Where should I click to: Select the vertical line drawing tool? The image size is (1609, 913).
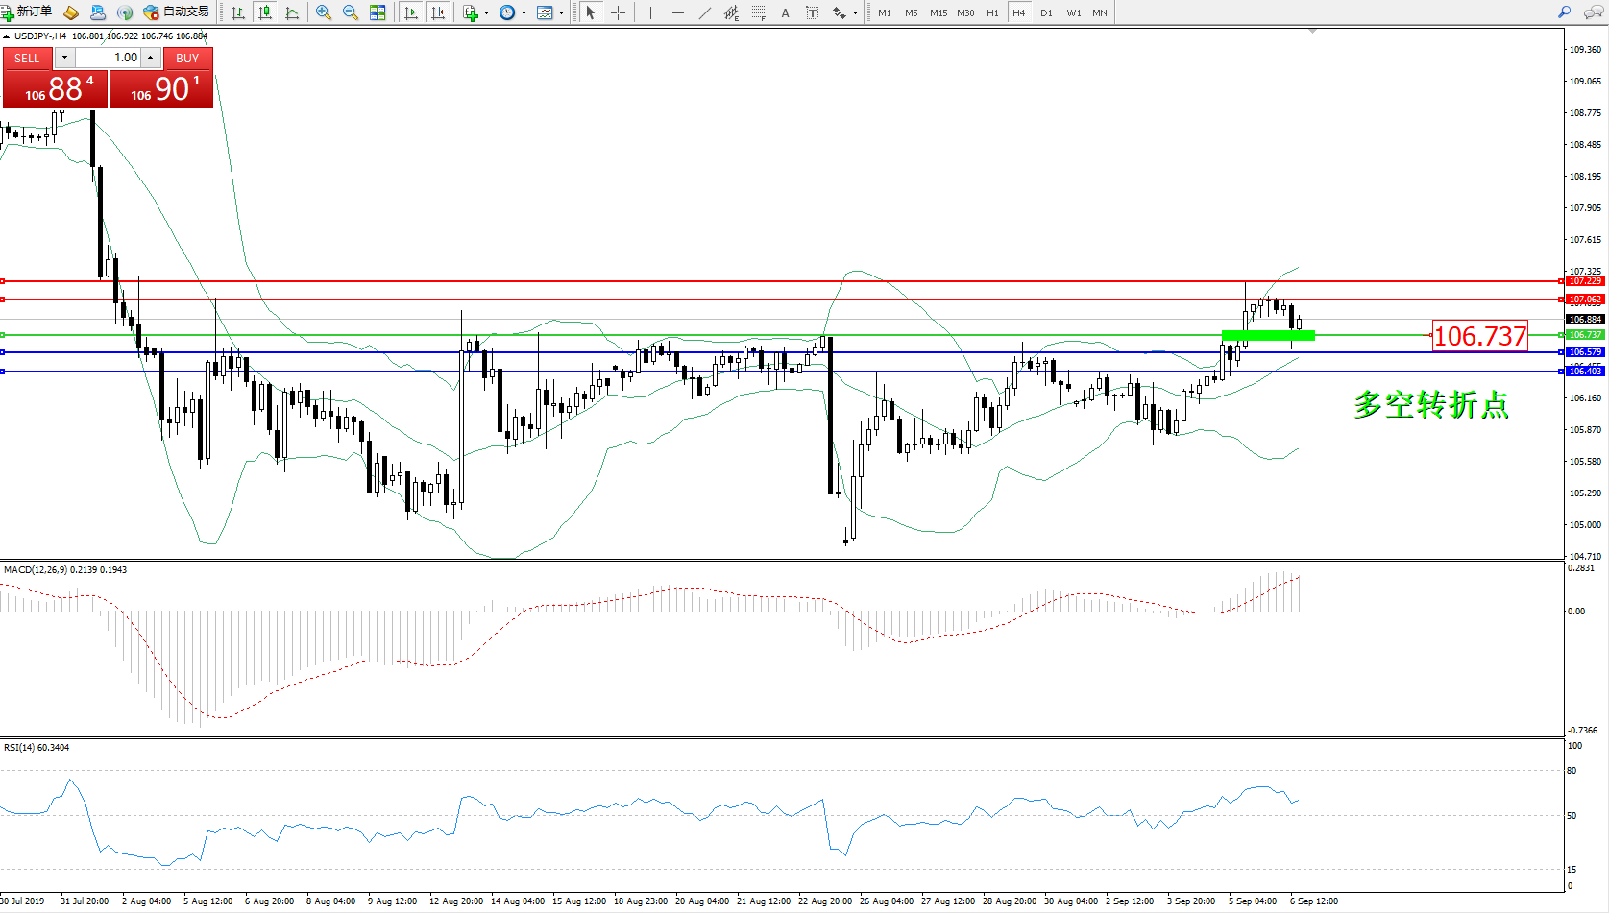(x=650, y=12)
